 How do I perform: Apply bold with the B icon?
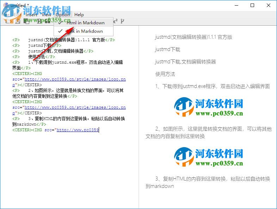[39, 21]
